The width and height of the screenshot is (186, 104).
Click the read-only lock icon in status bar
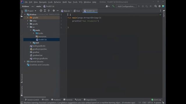(x=163, y=103)
